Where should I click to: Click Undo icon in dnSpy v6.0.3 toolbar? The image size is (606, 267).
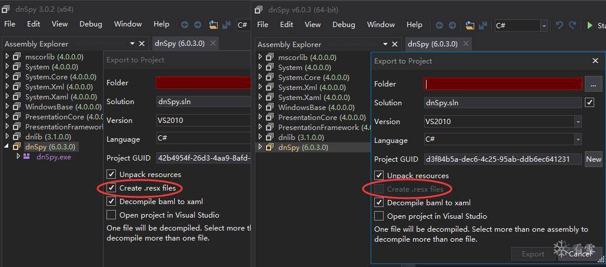point(560,25)
